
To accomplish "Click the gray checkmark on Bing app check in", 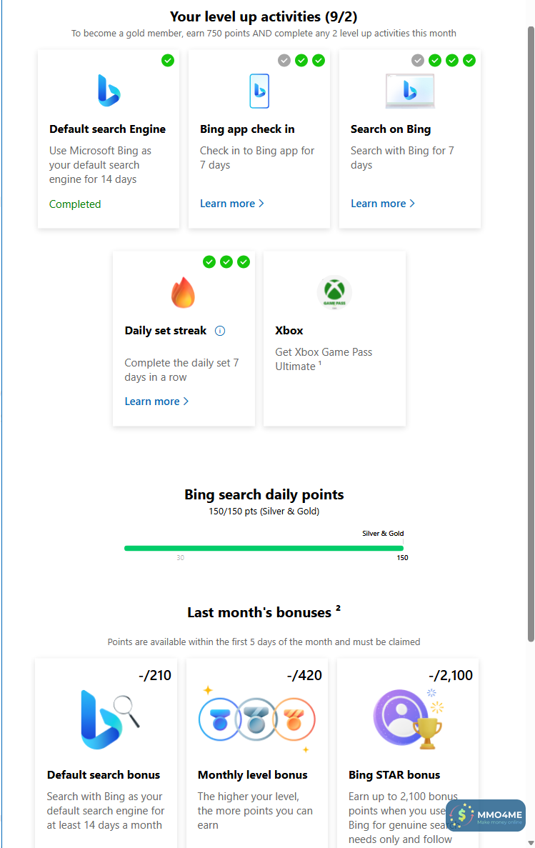I will [x=284, y=61].
